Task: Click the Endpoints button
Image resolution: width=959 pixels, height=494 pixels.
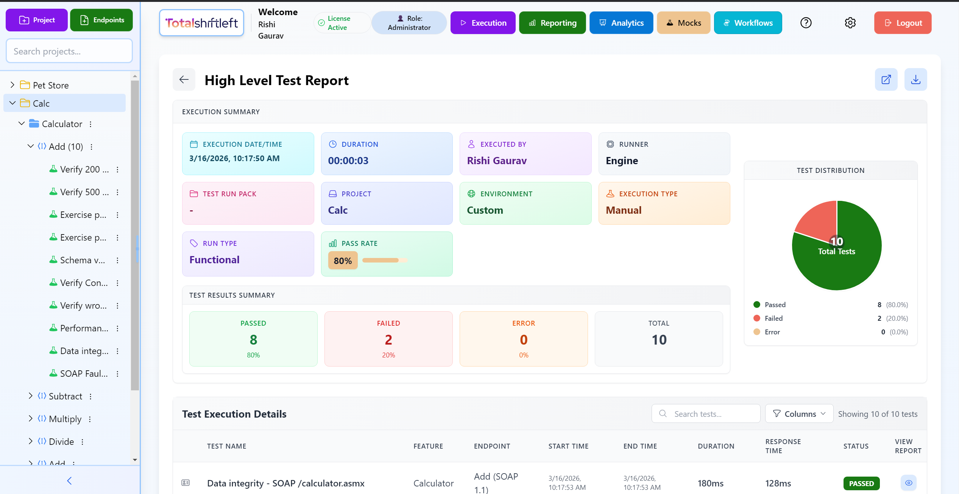Action: point(101,20)
